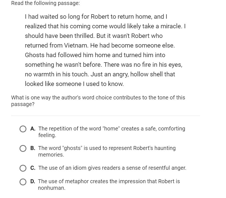Click the bold letter "B." label
This screenshot has width=226, height=198.
pyautogui.click(x=33, y=148)
